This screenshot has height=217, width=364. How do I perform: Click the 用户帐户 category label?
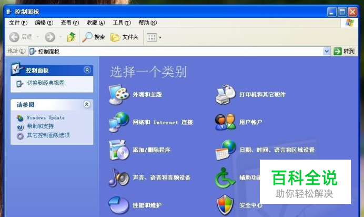click(251, 122)
